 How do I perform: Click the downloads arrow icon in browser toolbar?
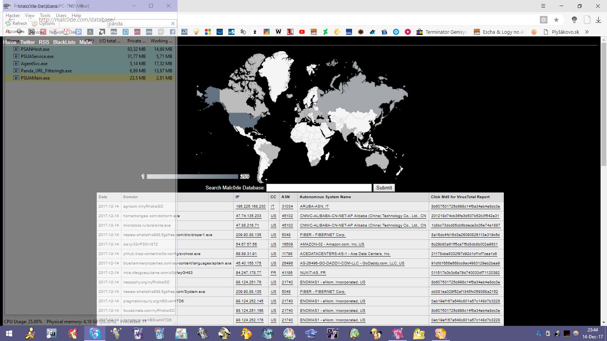[598, 20]
